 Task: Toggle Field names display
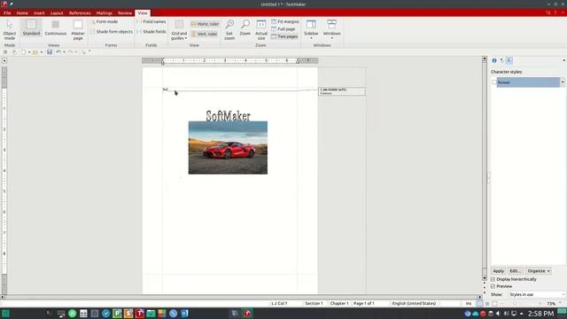click(151, 21)
